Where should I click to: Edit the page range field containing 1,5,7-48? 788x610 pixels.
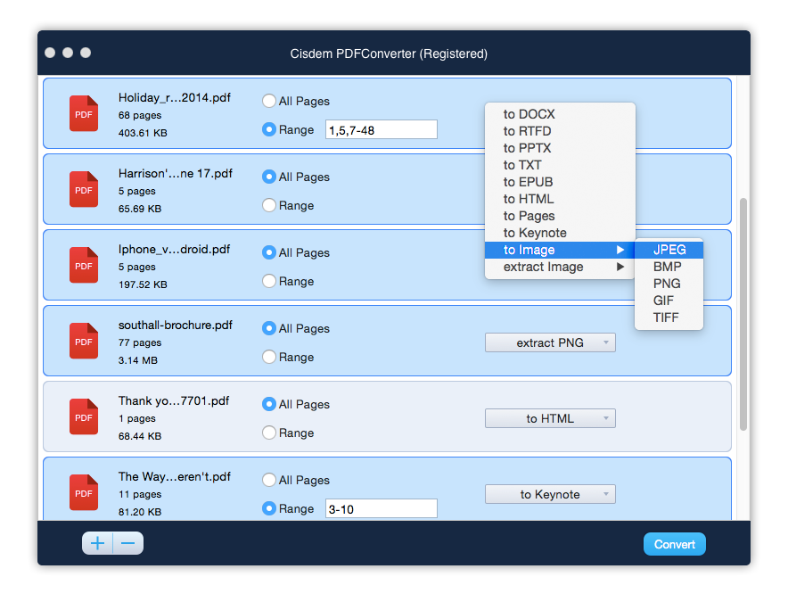tap(381, 130)
